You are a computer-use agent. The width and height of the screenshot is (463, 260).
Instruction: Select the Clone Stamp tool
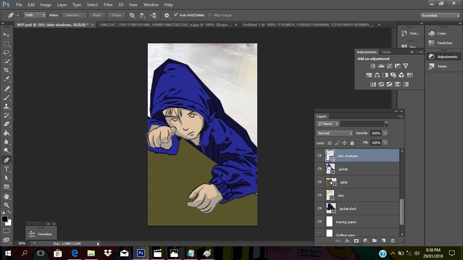[6, 106]
